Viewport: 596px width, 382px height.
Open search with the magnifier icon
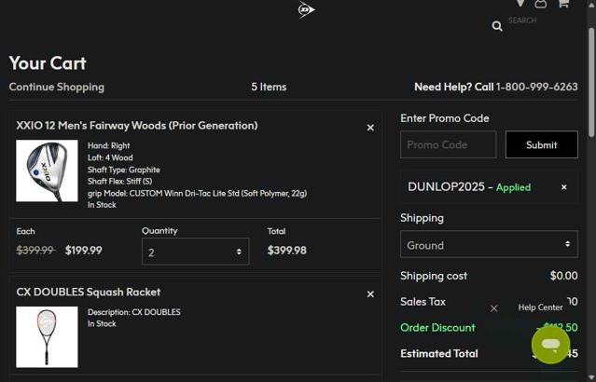[x=497, y=26]
